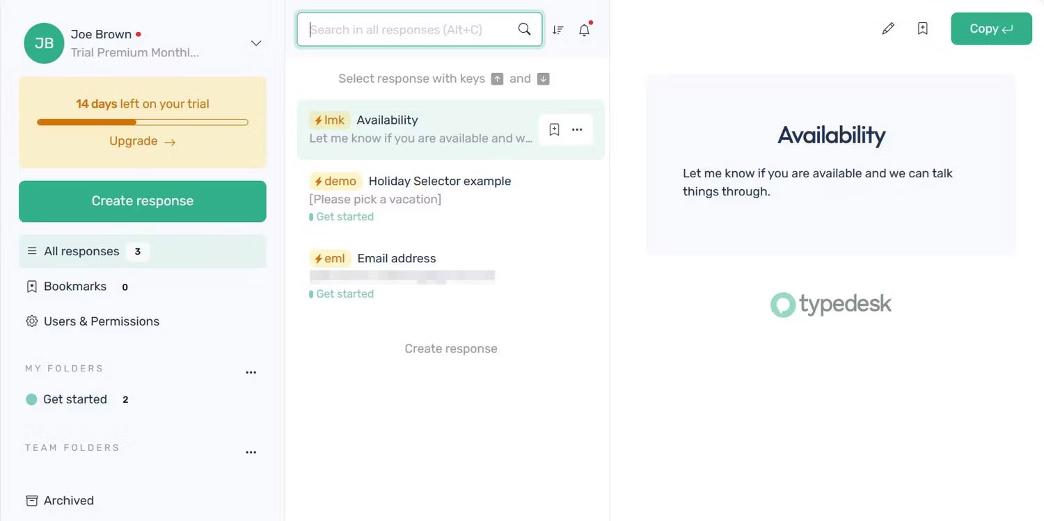Bookmark the Availability response
The width and height of the screenshot is (1044, 521).
[554, 129]
